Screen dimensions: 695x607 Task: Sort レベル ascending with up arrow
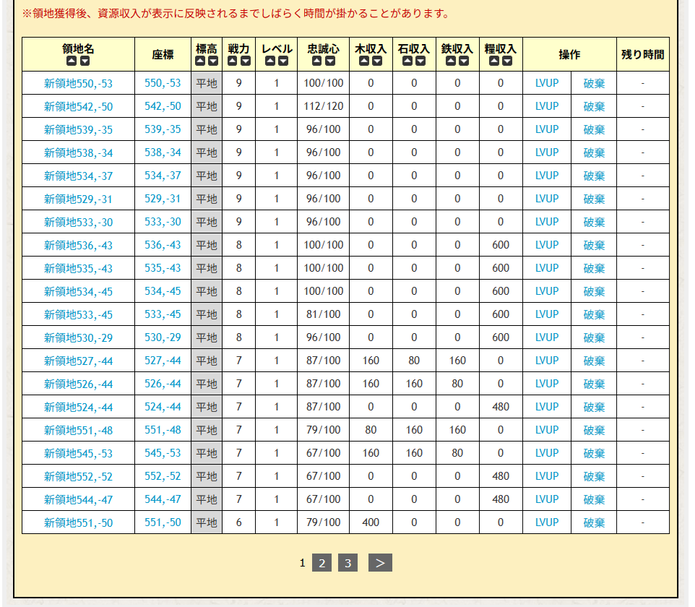click(x=270, y=61)
